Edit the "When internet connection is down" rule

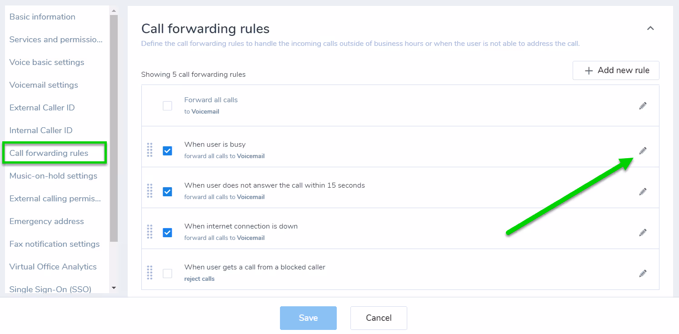pos(643,232)
